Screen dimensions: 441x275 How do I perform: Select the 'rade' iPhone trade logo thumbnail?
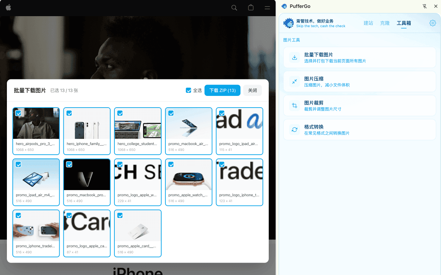tap(239, 175)
